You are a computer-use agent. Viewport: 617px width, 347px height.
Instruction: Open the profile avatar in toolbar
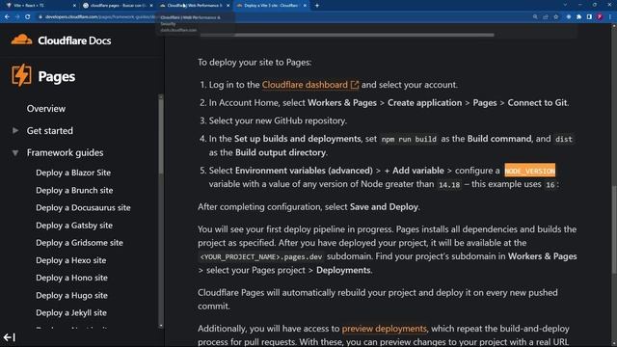(x=600, y=17)
